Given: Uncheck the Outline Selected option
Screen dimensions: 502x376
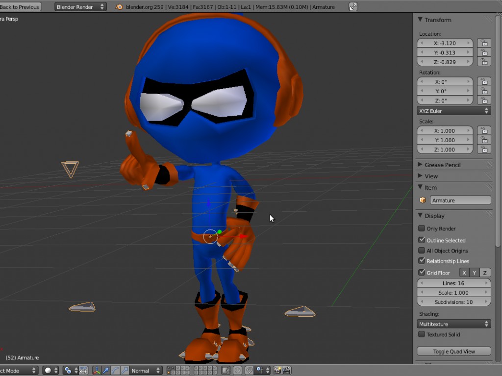Looking at the screenshot, I should pyautogui.click(x=422, y=240).
